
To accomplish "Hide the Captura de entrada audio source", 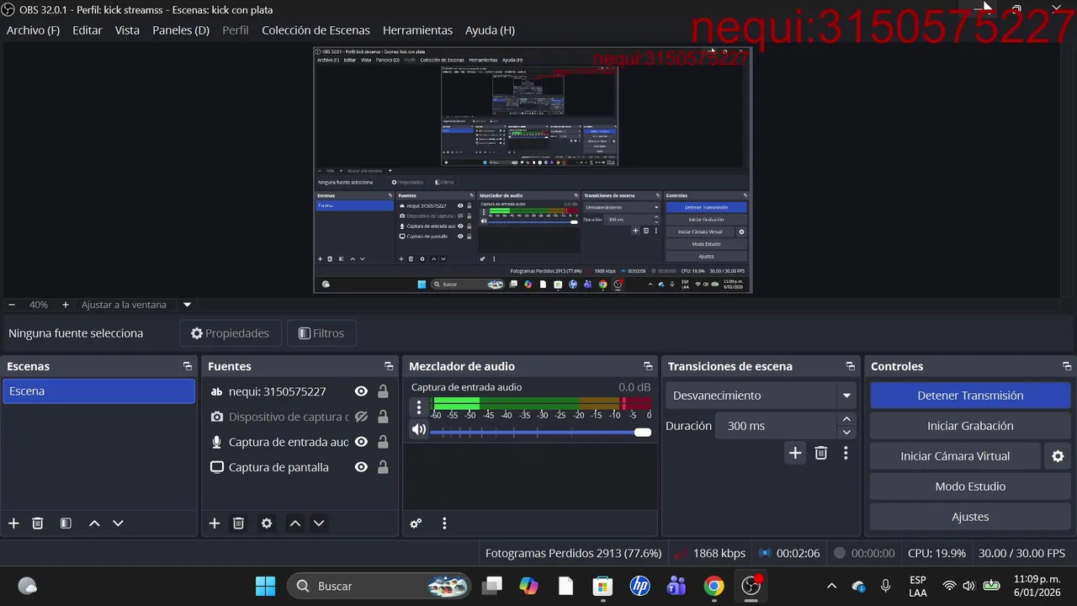I will 361,442.
